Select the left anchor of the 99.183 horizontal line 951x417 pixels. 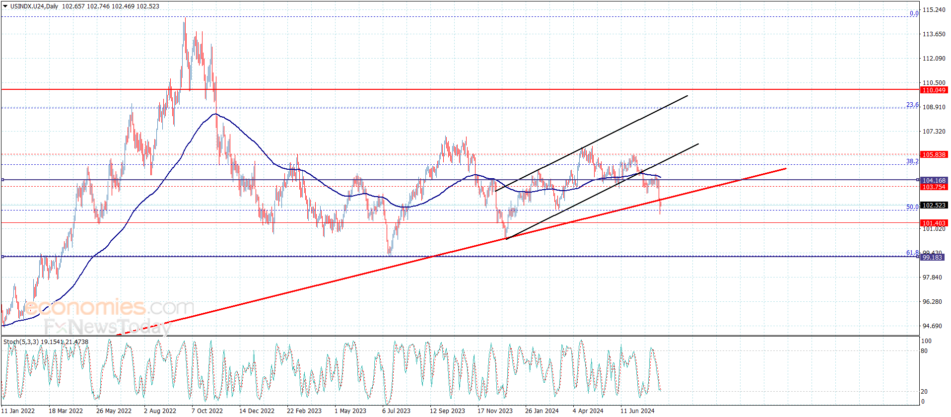(2, 257)
